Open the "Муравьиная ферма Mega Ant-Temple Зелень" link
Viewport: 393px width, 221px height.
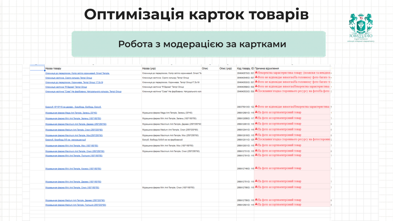[70, 112]
